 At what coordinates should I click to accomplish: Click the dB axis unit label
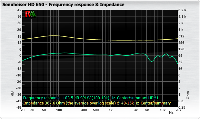[12, 94]
